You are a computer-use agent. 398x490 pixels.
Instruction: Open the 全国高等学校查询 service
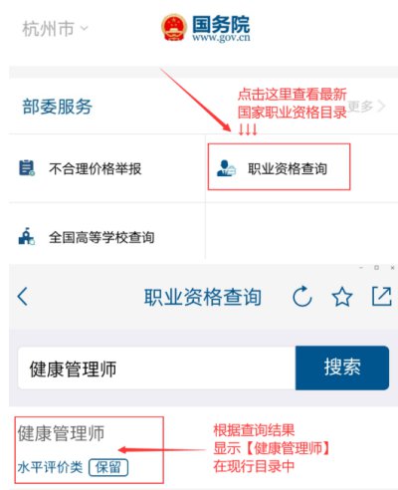[x=101, y=237]
